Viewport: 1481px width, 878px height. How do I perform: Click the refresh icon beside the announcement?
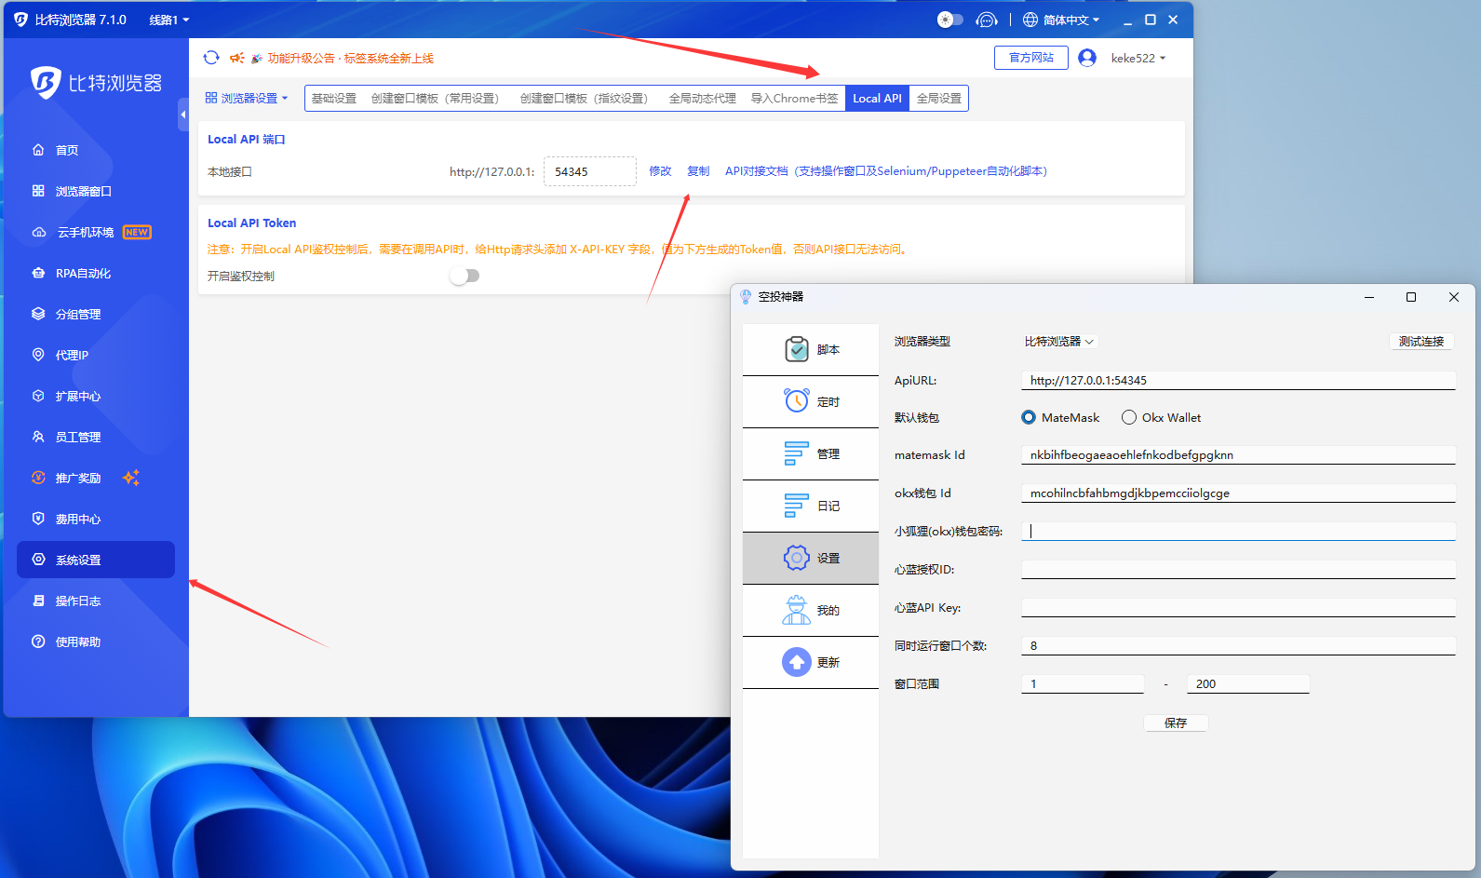(211, 58)
